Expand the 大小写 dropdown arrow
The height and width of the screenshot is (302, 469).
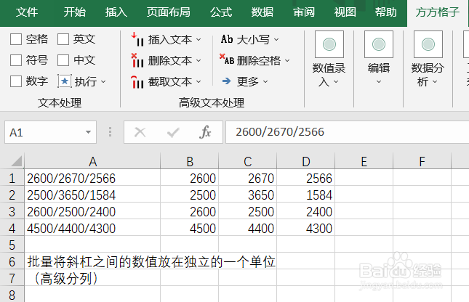click(276, 39)
